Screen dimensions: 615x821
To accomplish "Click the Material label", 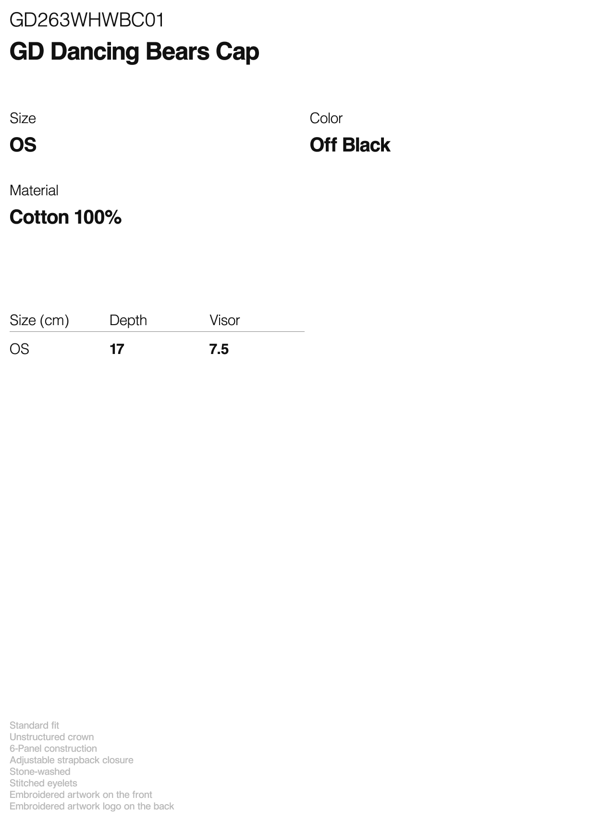I will (x=34, y=190).
